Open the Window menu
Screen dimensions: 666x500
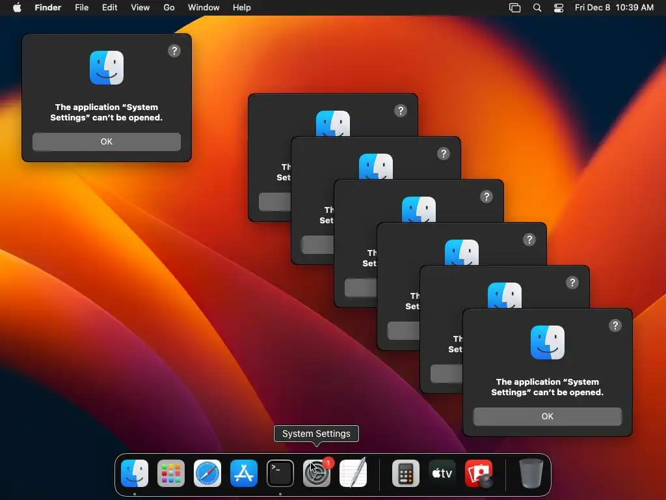[x=204, y=8]
